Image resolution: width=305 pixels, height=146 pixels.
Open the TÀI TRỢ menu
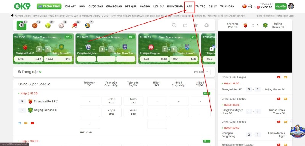(201, 6)
